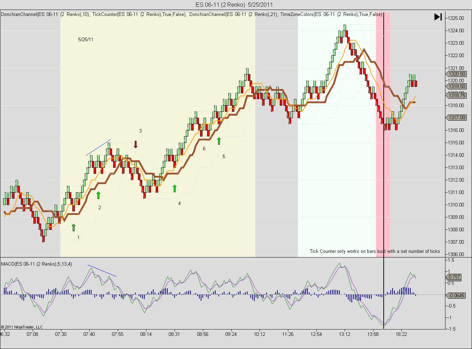Click the 1318.75 price marker
This screenshot has width=472, height=349.
[456, 95]
